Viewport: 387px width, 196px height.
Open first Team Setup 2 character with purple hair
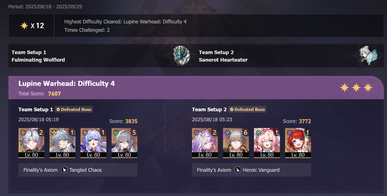click(205, 143)
